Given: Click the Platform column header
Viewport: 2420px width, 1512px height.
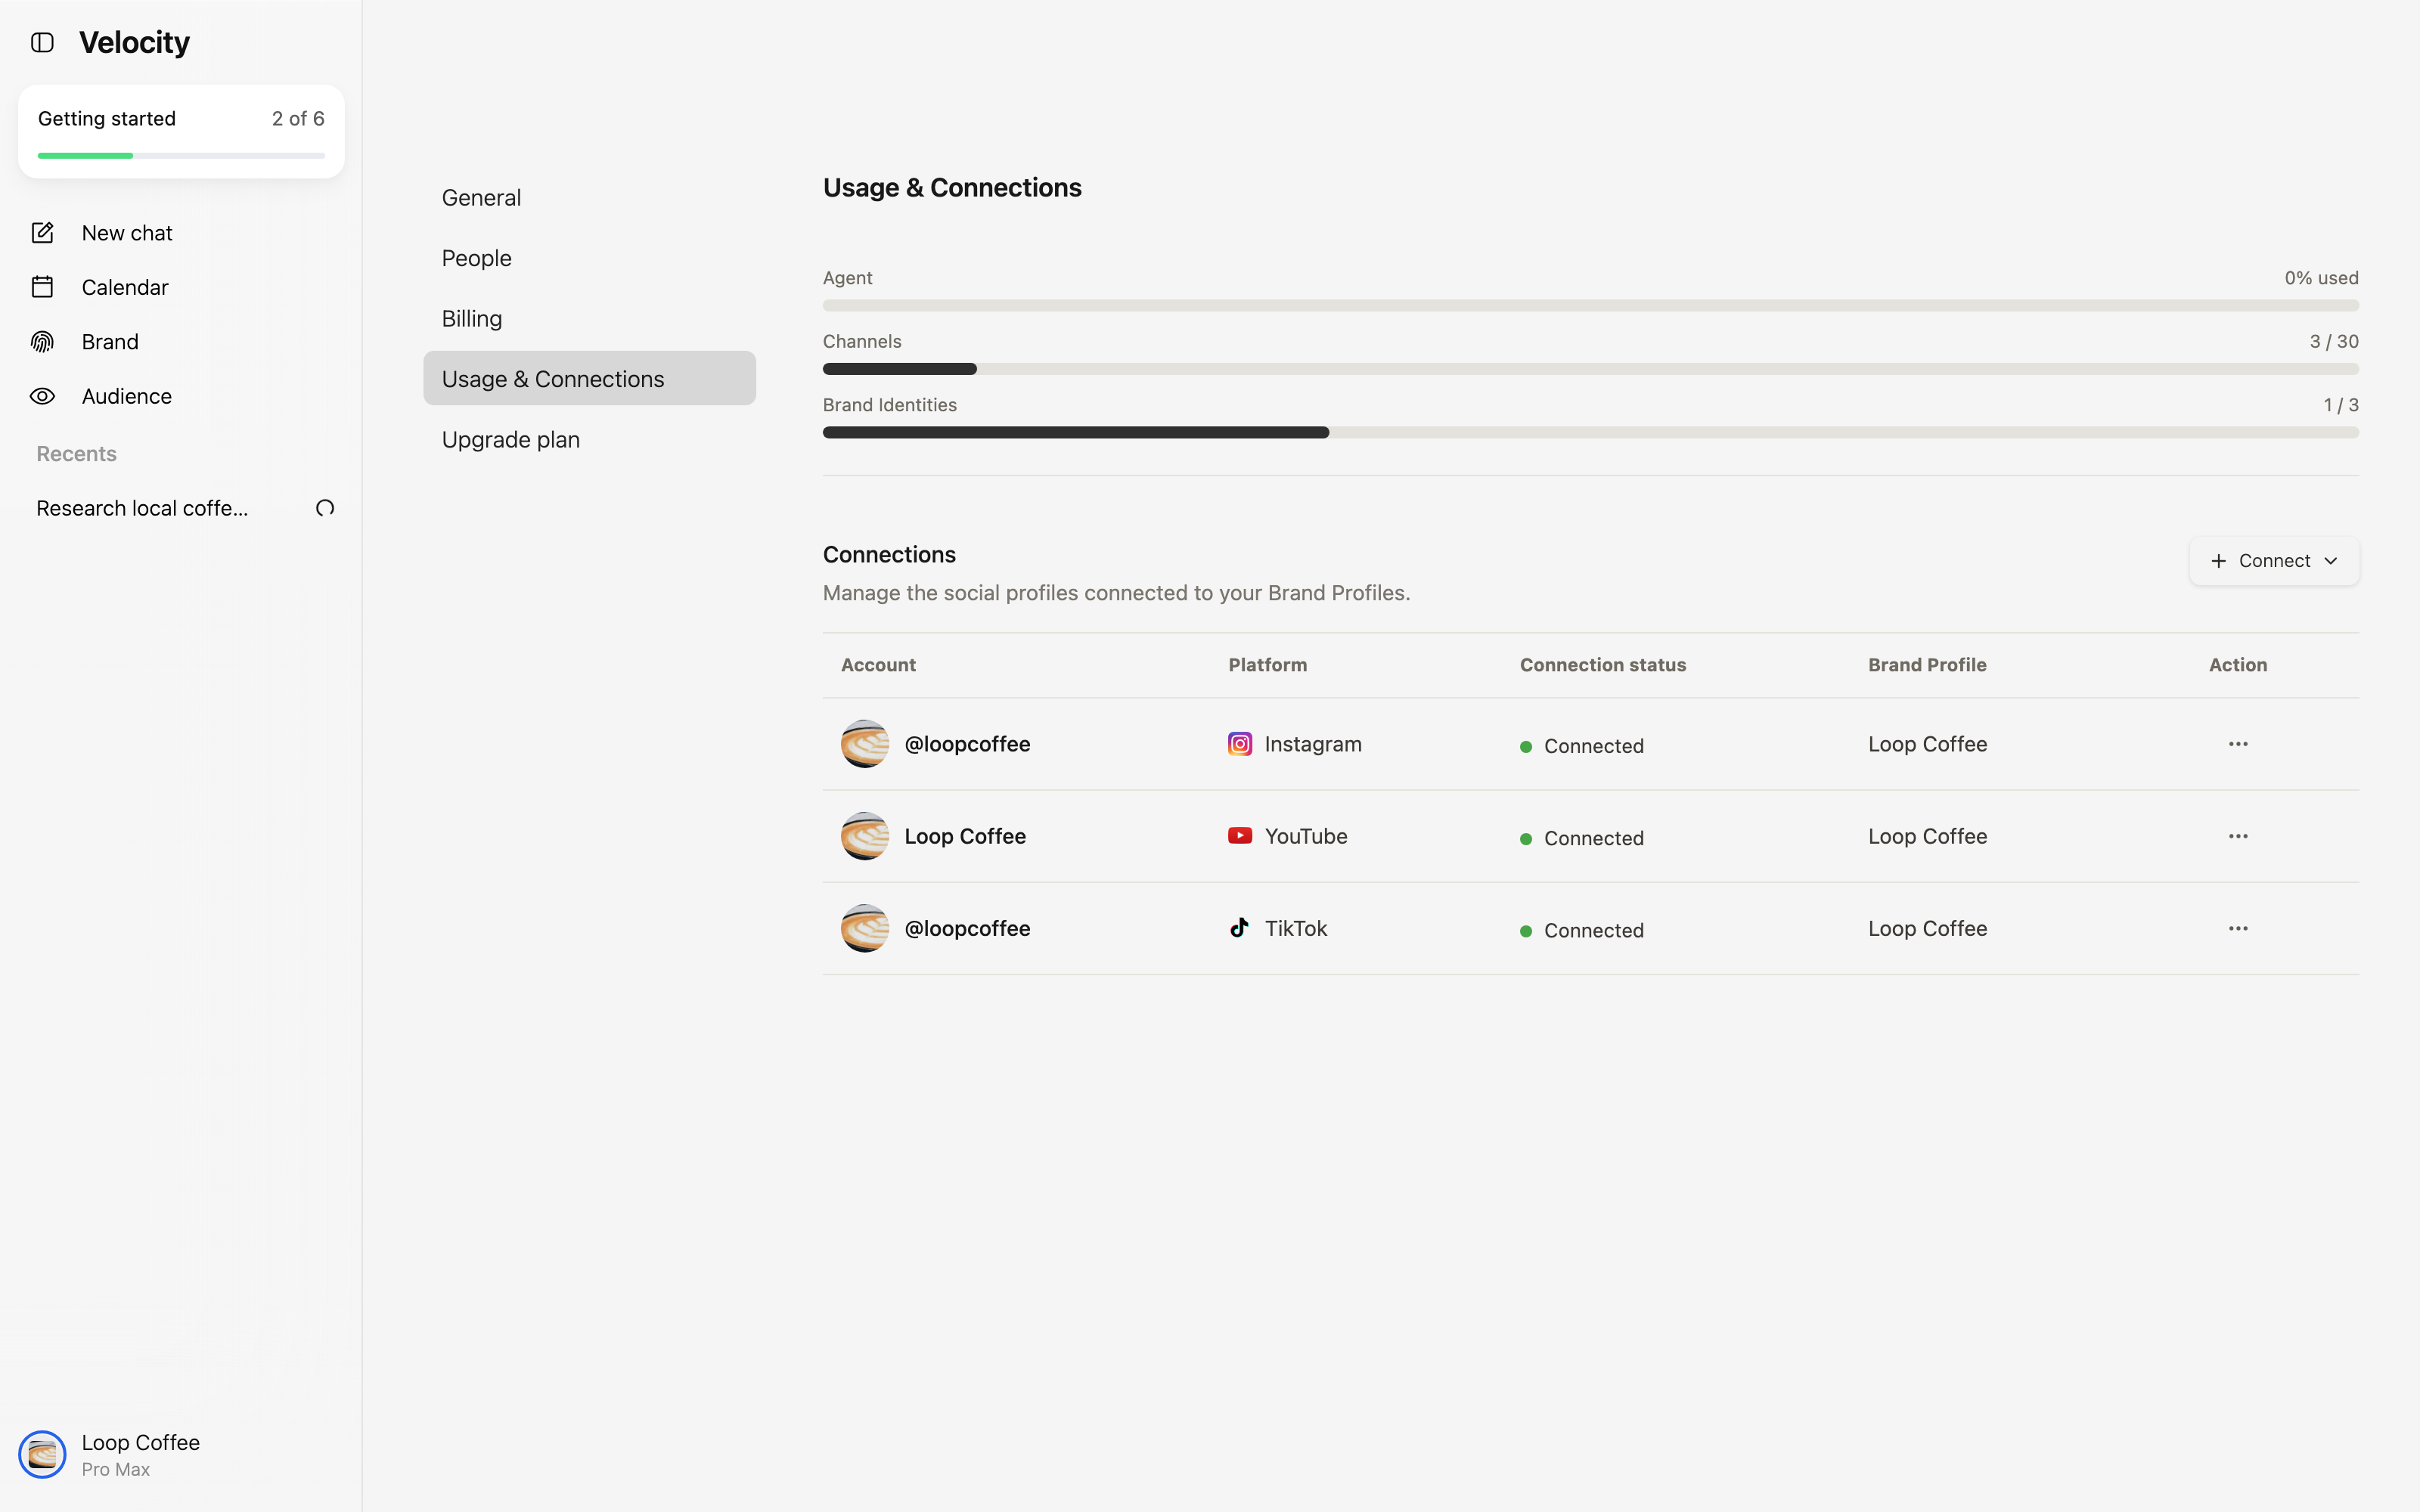Looking at the screenshot, I should (x=1267, y=665).
